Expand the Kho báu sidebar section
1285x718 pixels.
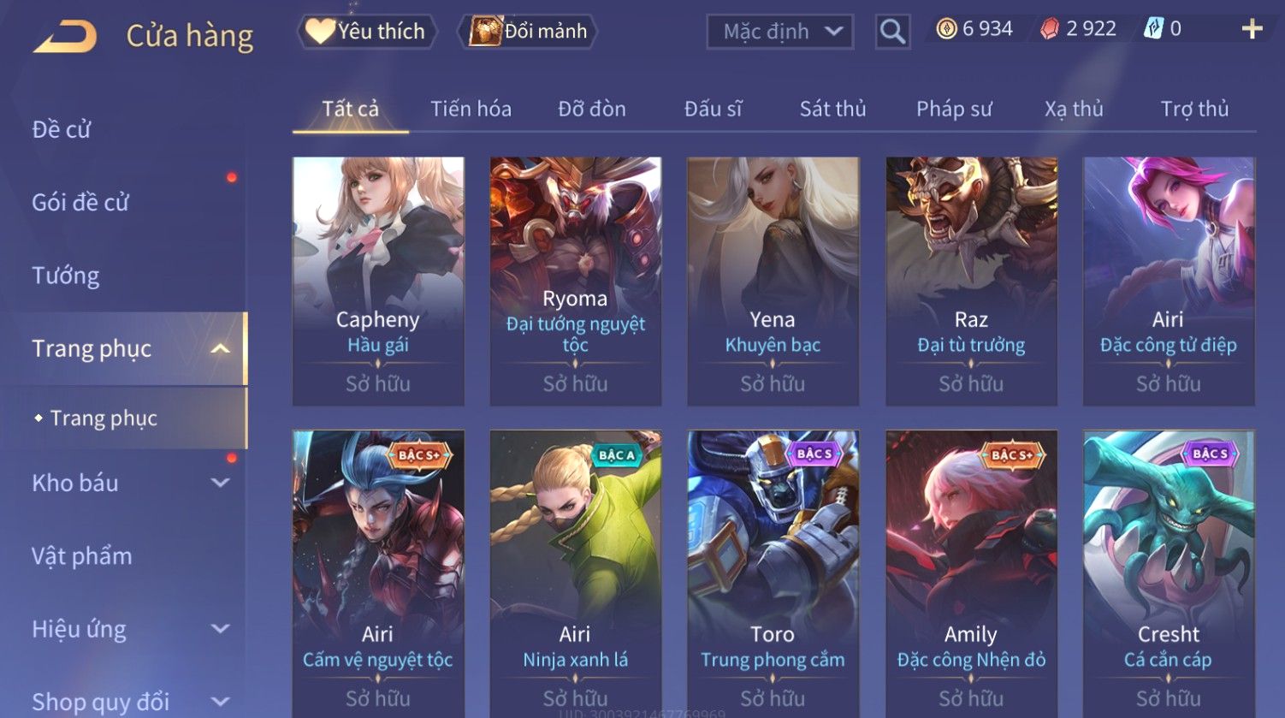[220, 483]
